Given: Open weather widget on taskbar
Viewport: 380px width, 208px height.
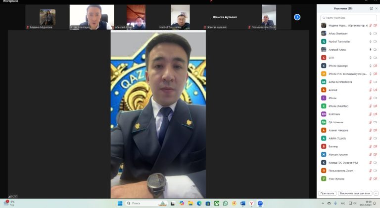Looking at the screenshot, I should point(9,203).
